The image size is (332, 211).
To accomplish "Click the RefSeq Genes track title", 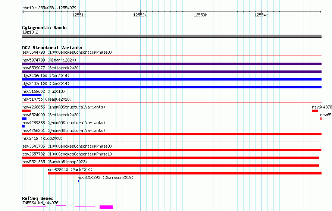I will pyautogui.click(x=38, y=199).
